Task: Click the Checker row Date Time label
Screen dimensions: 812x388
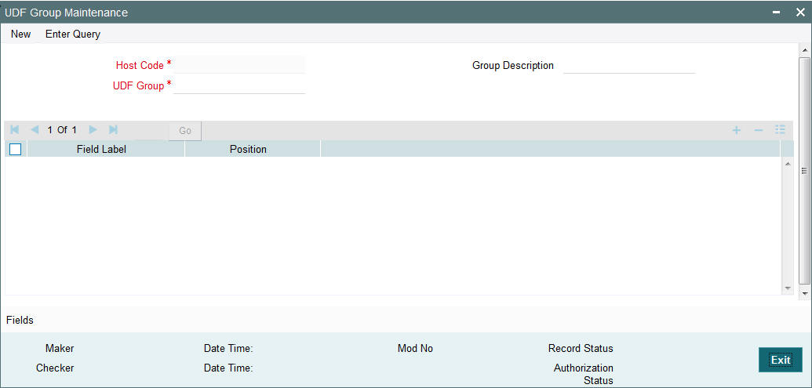Action: click(x=228, y=368)
